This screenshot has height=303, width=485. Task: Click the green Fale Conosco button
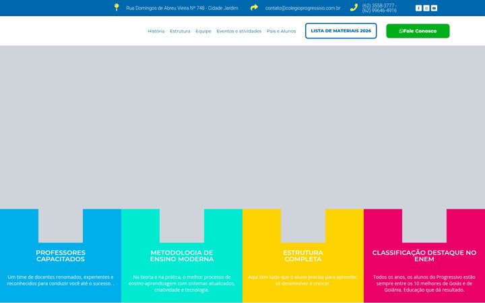pos(418,31)
